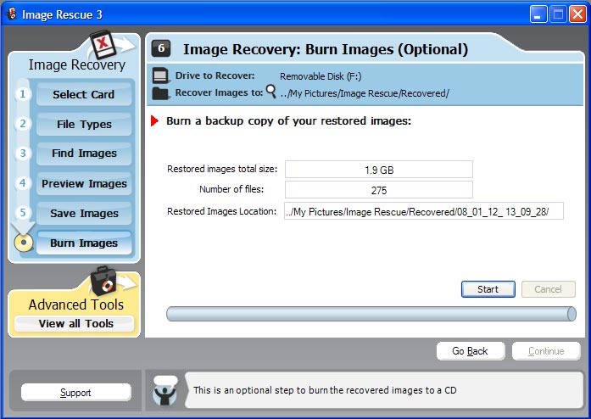
Task: Click the CD disc icon beside Burn Images
Action: click(24, 243)
